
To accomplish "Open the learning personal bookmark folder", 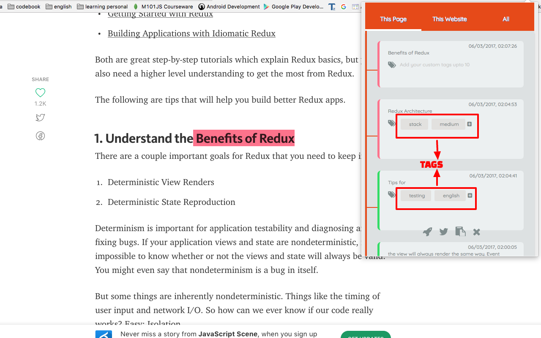I will point(102,6).
